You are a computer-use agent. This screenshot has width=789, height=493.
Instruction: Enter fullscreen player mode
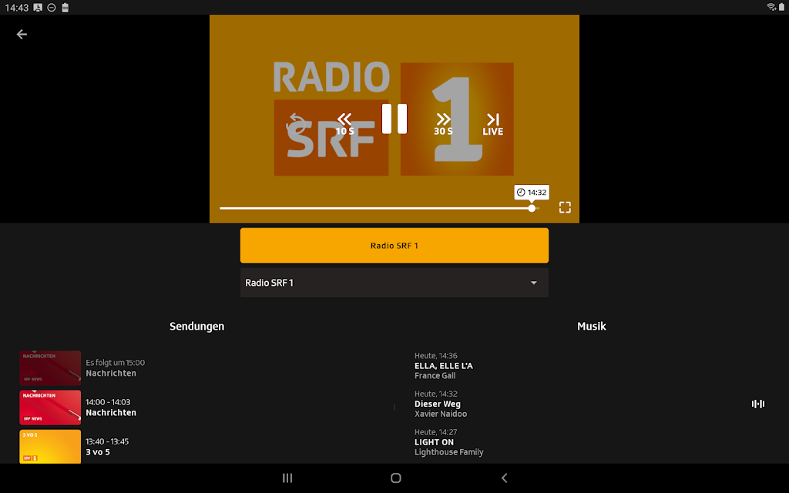pyautogui.click(x=565, y=207)
